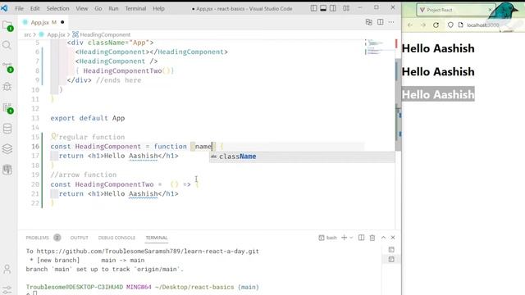The width and height of the screenshot is (525, 295).
Task: Open the new terminal launch profile dropdown
Action: (x=351, y=238)
